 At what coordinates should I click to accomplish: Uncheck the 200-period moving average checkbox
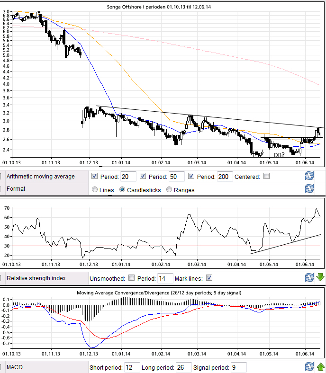(192, 177)
